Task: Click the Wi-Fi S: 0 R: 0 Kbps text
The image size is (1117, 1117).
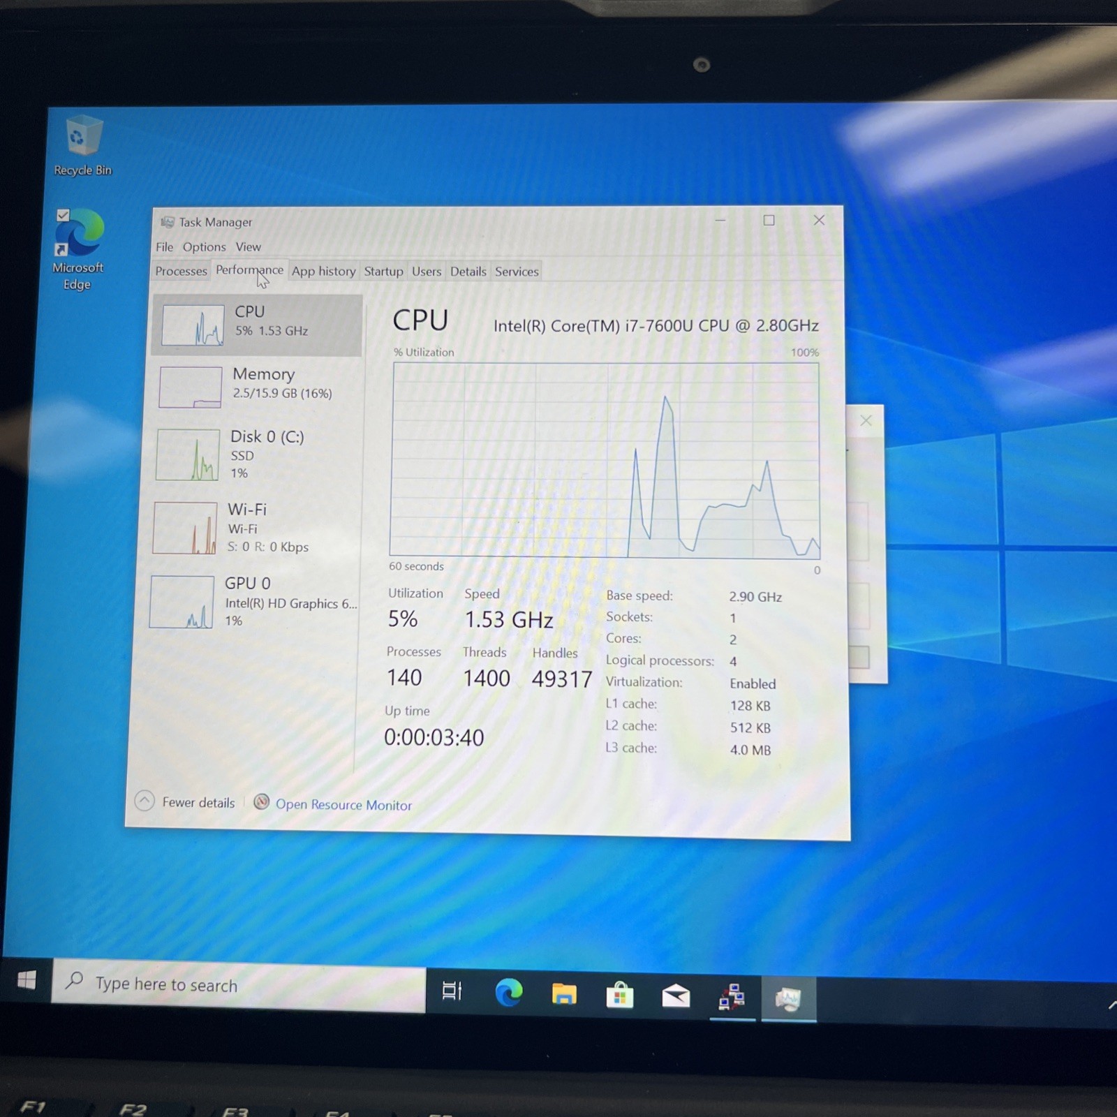Action: pos(268,547)
